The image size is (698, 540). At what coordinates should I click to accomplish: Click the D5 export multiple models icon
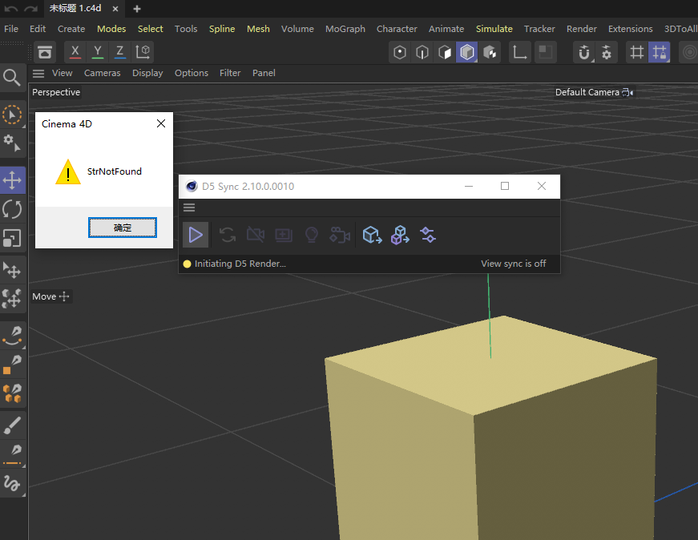(x=400, y=235)
